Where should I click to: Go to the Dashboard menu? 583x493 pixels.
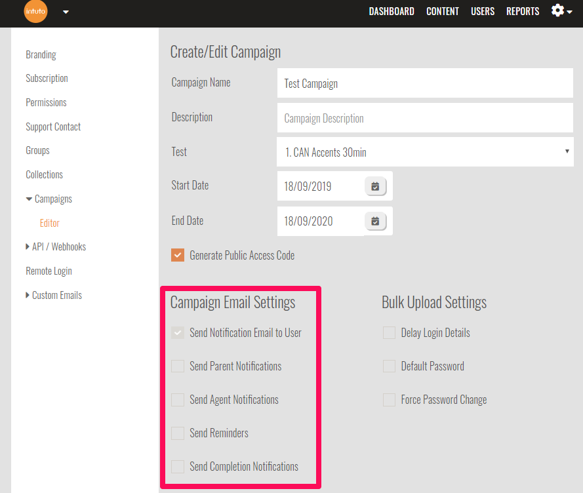point(392,11)
